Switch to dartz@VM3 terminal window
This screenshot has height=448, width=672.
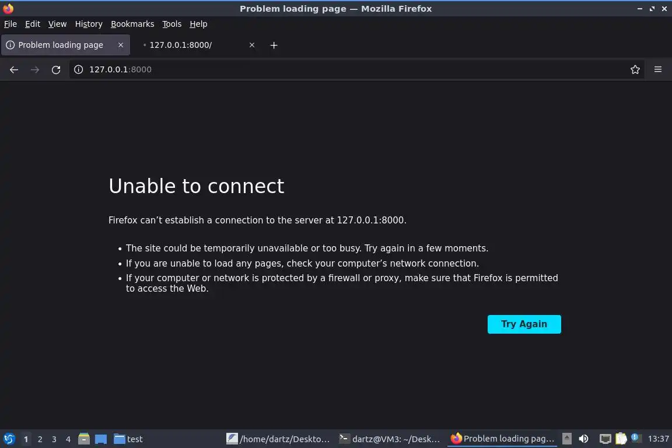tap(390, 439)
